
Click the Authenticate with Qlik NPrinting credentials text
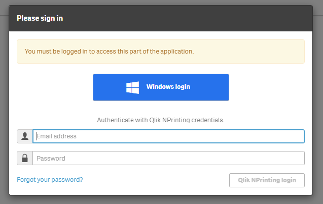tap(161, 120)
